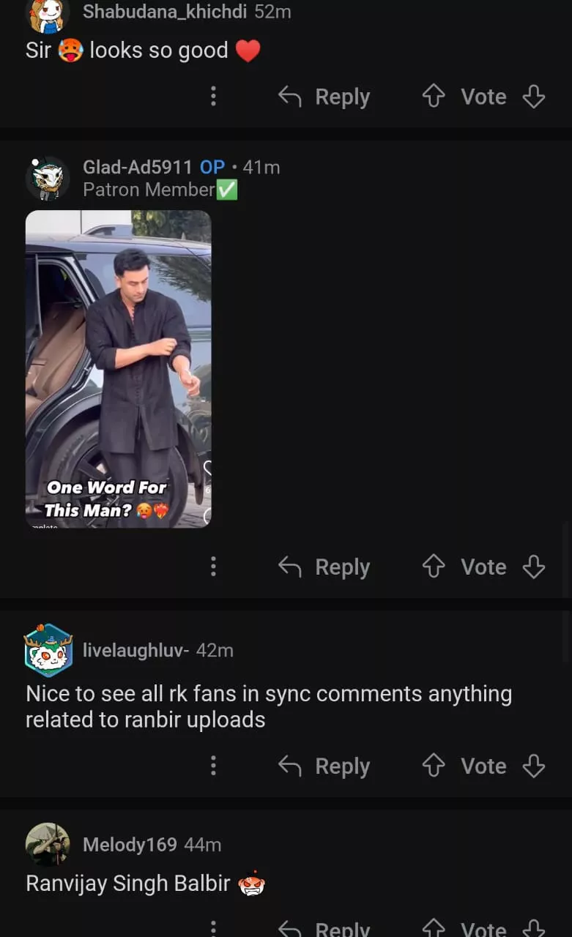Open more options on Shabudana_khichdi's comment
572x937 pixels.
[213, 97]
